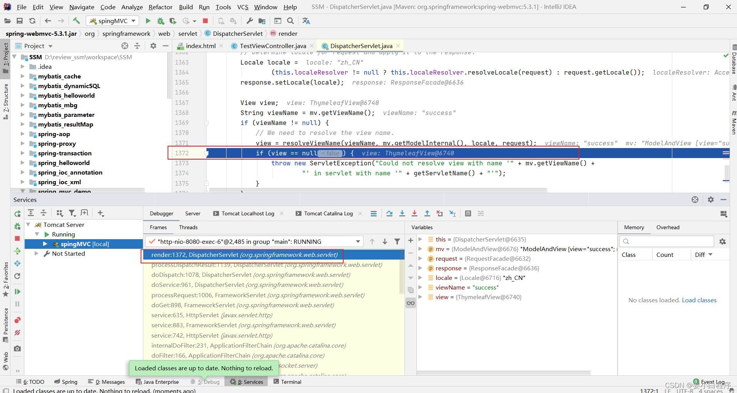Open Project Structure folder icon in toolbar

(262, 21)
